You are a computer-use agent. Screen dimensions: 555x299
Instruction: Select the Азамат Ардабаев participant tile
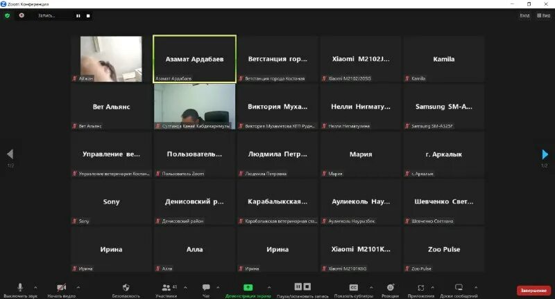pyautogui.click(x=194, y=59)
